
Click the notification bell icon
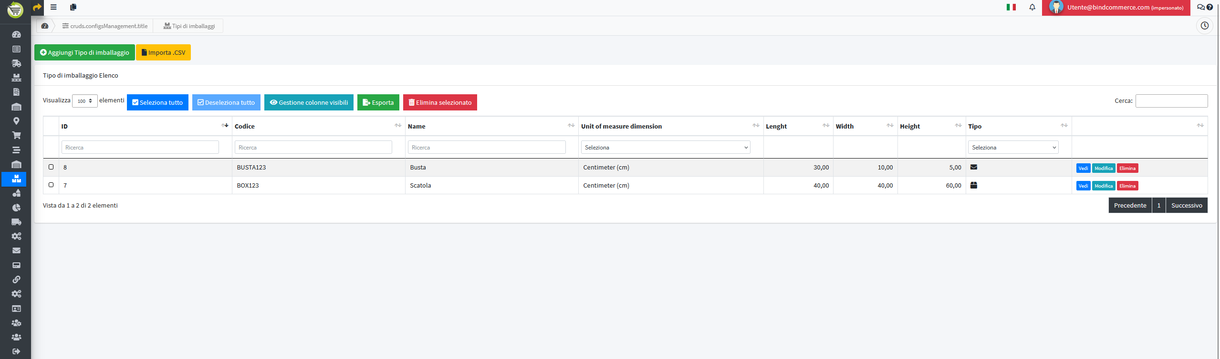pyautogui.click(x=1032, y=7)
